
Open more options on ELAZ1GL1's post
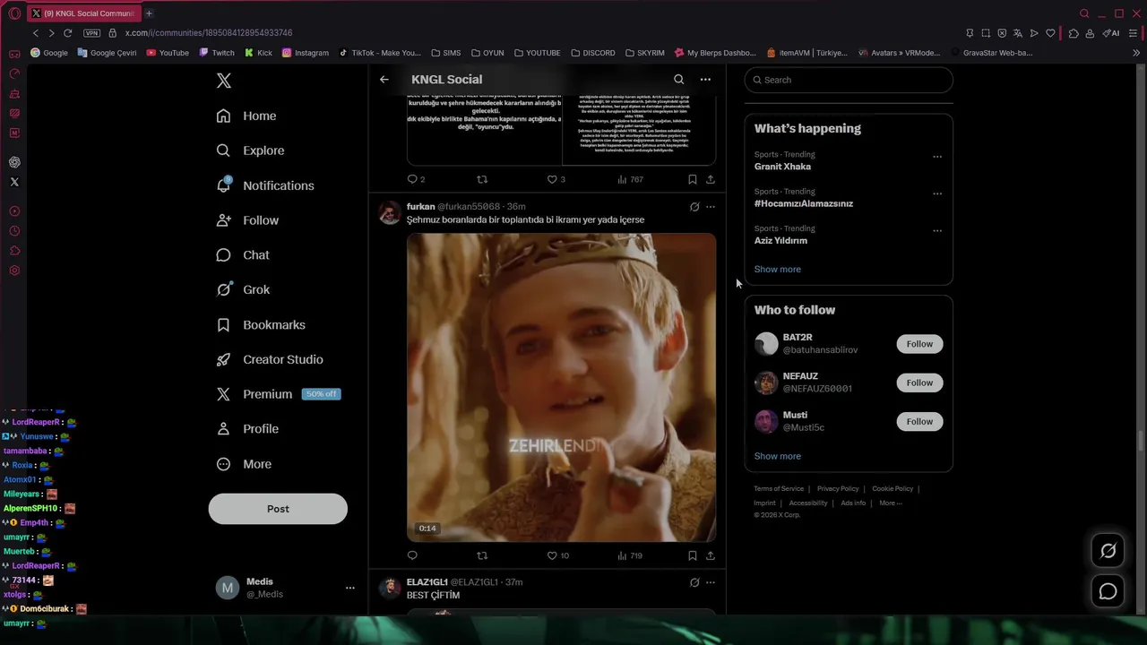[711, 582]
